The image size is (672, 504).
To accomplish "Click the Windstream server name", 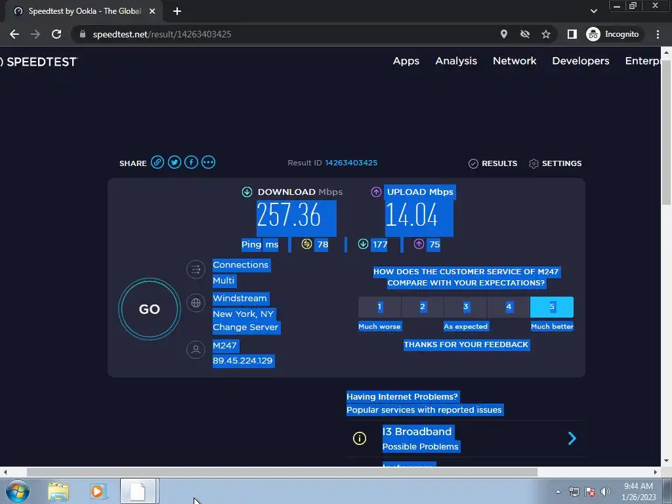I will pyautogui.click(x=240, y=298).
